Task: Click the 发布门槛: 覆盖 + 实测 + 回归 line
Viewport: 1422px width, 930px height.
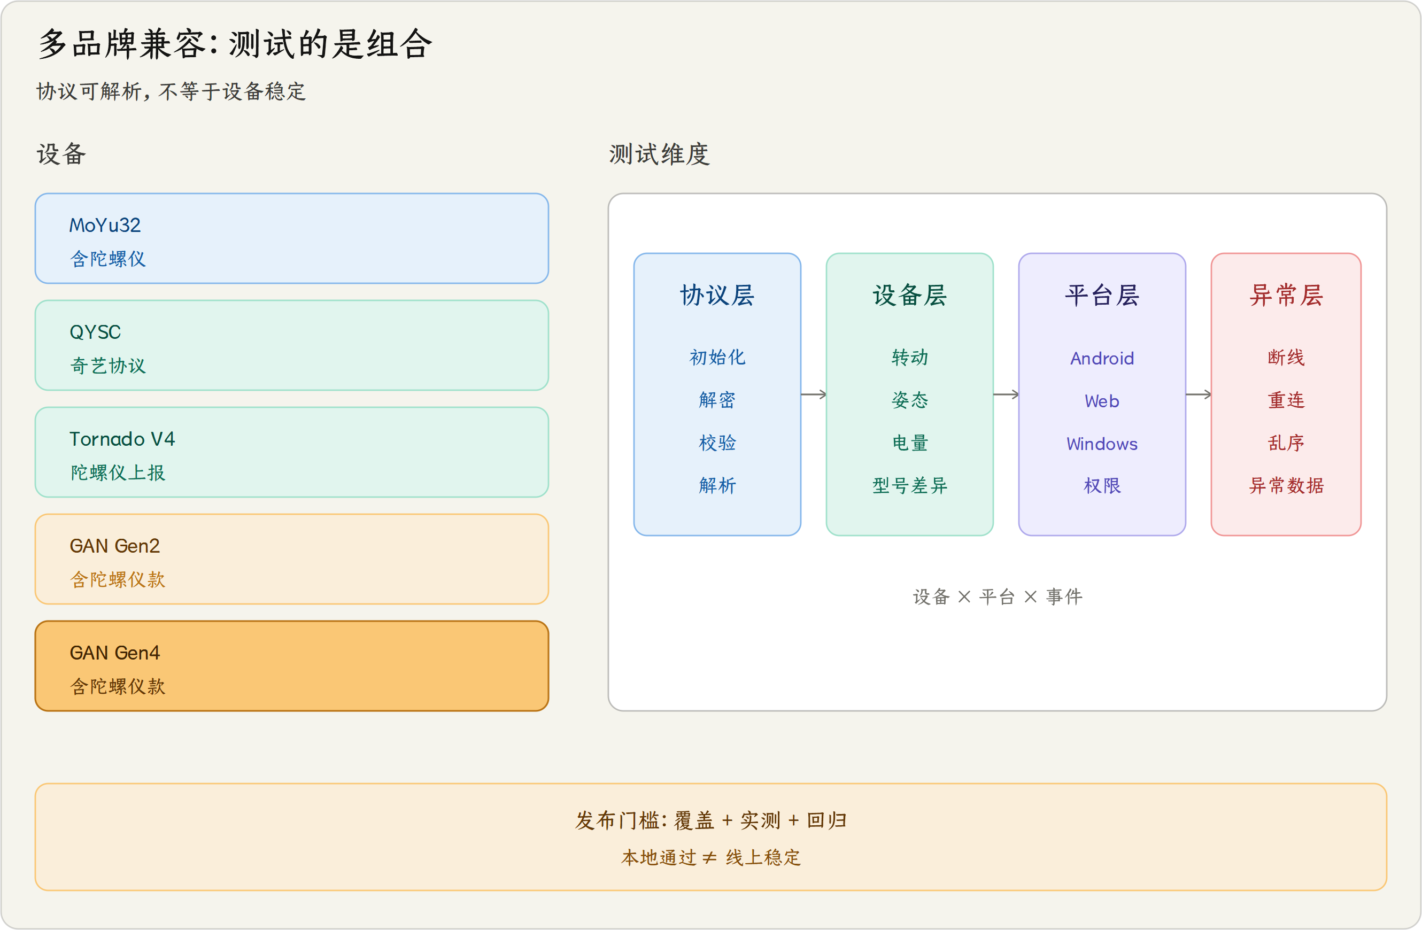Action: [x=710, y=820]
